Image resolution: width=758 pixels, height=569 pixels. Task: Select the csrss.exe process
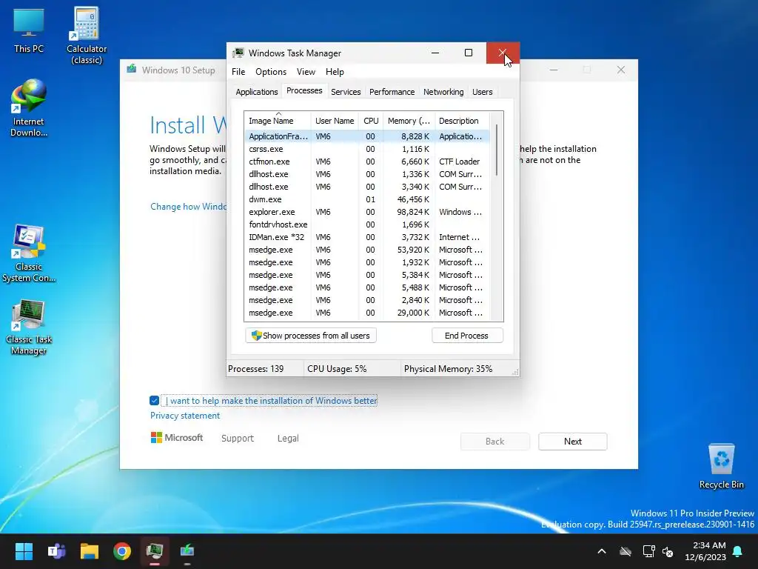click(367, 149)
